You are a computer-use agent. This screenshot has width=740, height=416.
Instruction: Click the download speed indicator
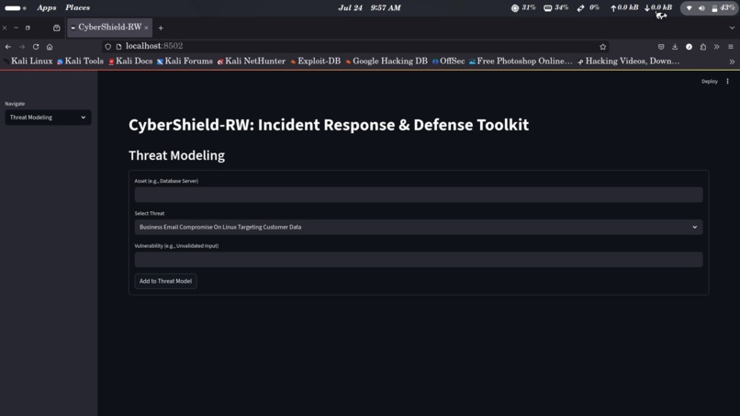[x=658, y=7]
